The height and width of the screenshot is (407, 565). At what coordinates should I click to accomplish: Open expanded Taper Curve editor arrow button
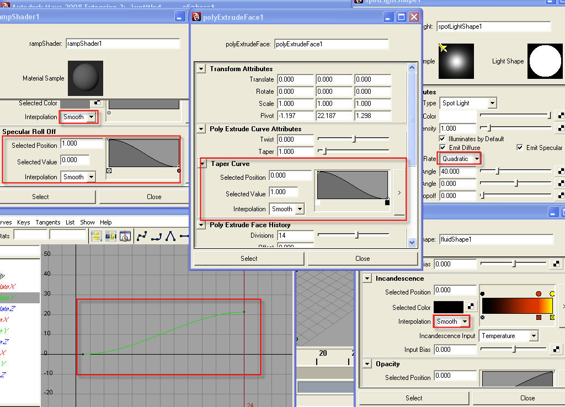[x=399, y=192]
